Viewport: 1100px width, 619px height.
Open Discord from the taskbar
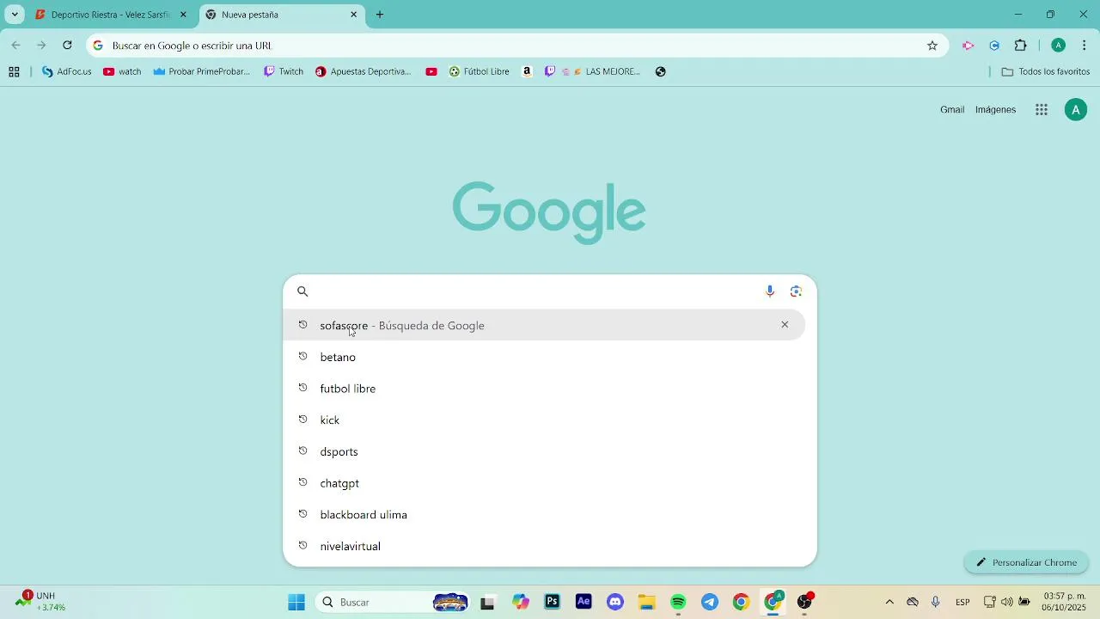tap(615, 602)
